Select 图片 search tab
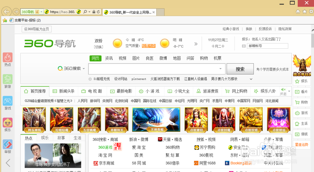Screen dimensions: 314x172 pos(136,58)
